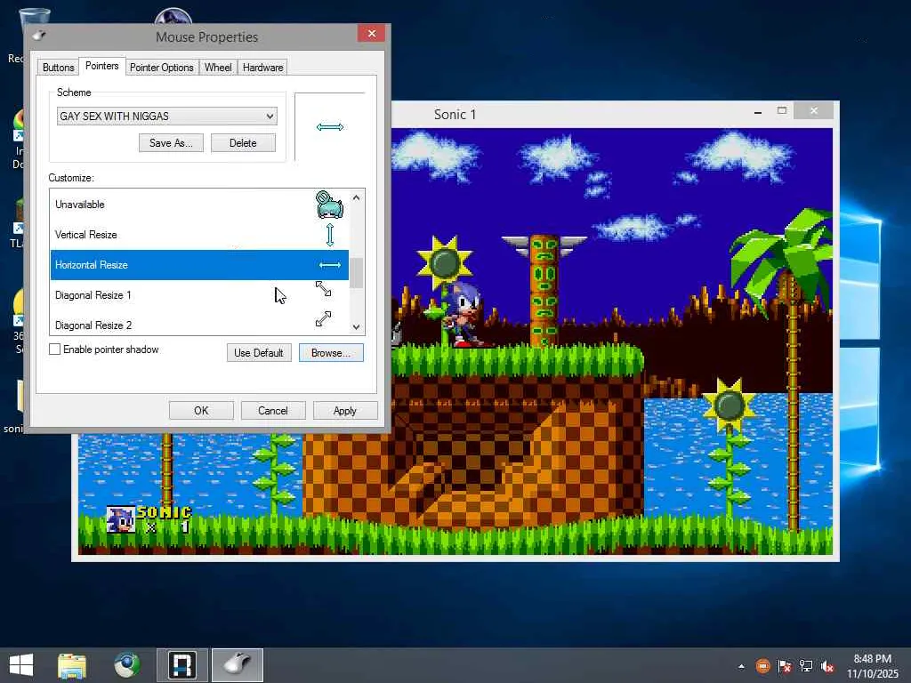Open Action Center flag icon
911x683 pixels.
coord(785,665)
